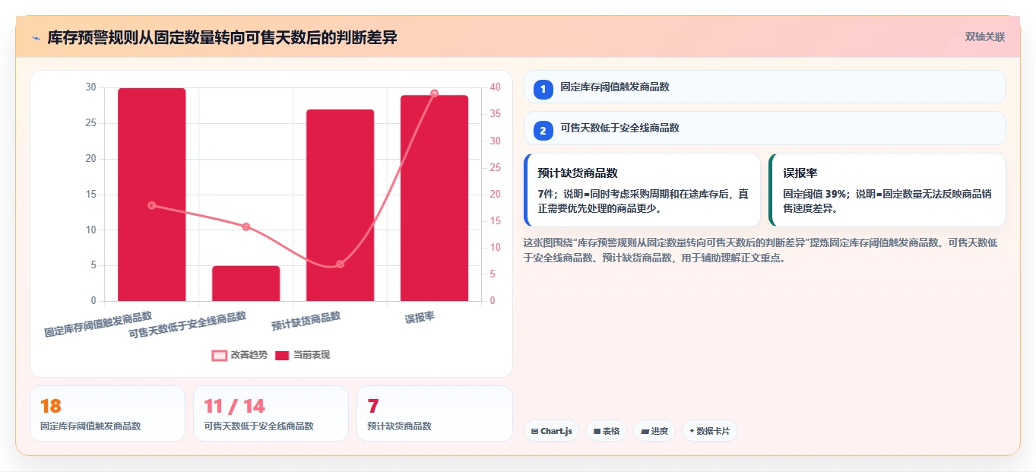Click the pink 改善趋势 legend swatch

[x=220, y=355]
